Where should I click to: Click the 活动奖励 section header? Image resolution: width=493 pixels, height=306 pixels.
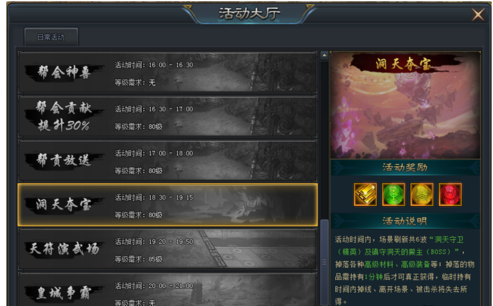click(405, 168)
